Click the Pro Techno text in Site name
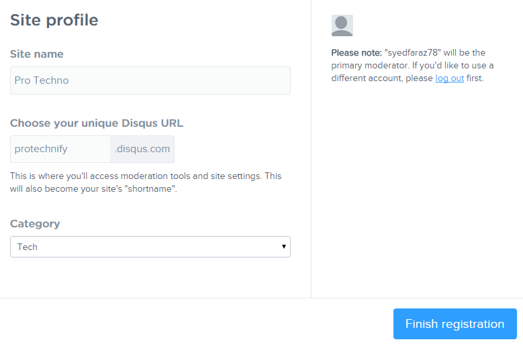Image resolution: width=523 pixels, height=348 pixels. click(x=42, y=80)
